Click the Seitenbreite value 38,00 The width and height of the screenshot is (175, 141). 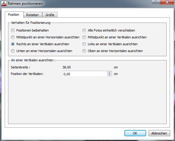click(67, 67)
